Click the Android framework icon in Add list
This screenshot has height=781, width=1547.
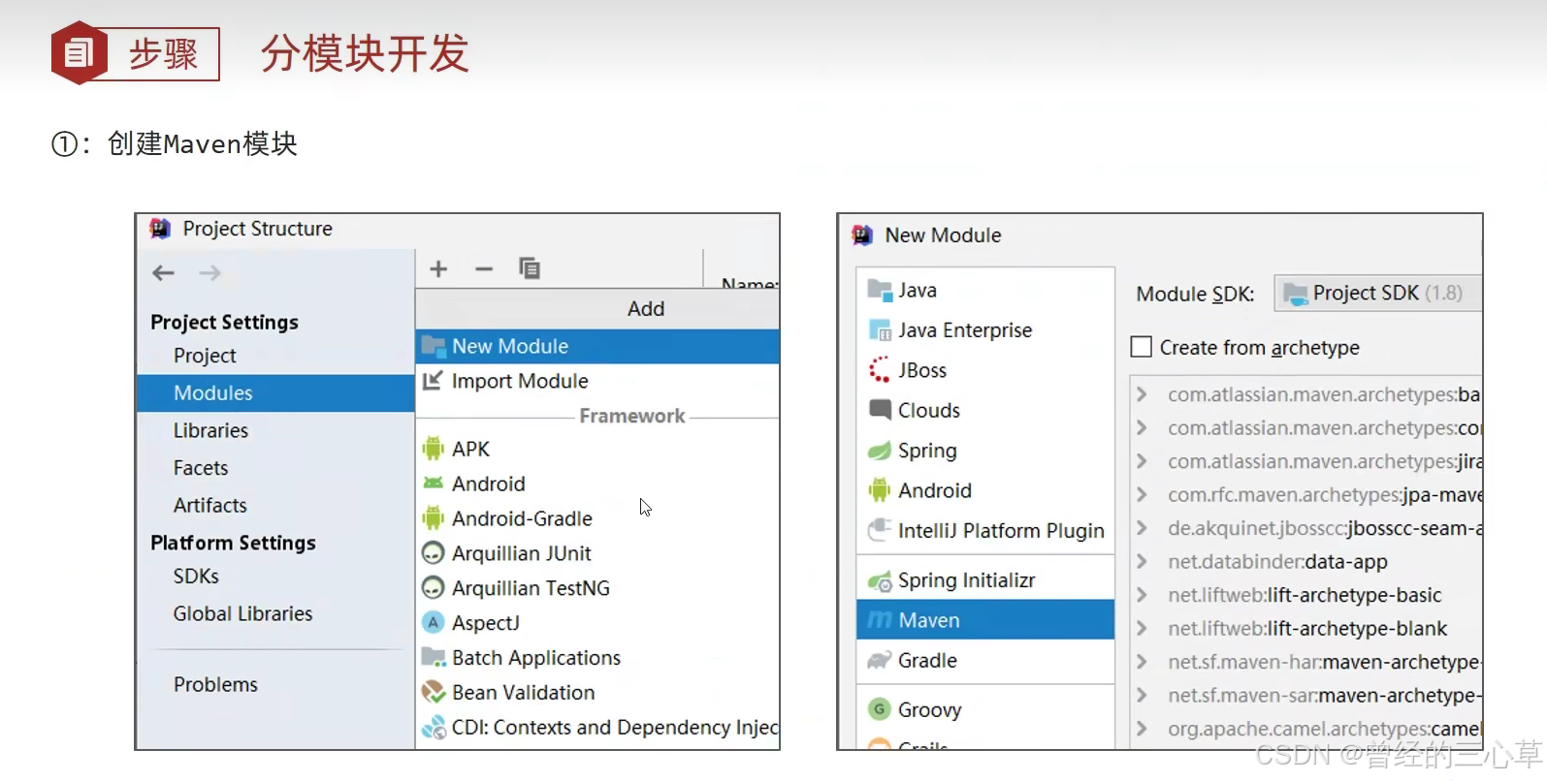tap(434, 484)
